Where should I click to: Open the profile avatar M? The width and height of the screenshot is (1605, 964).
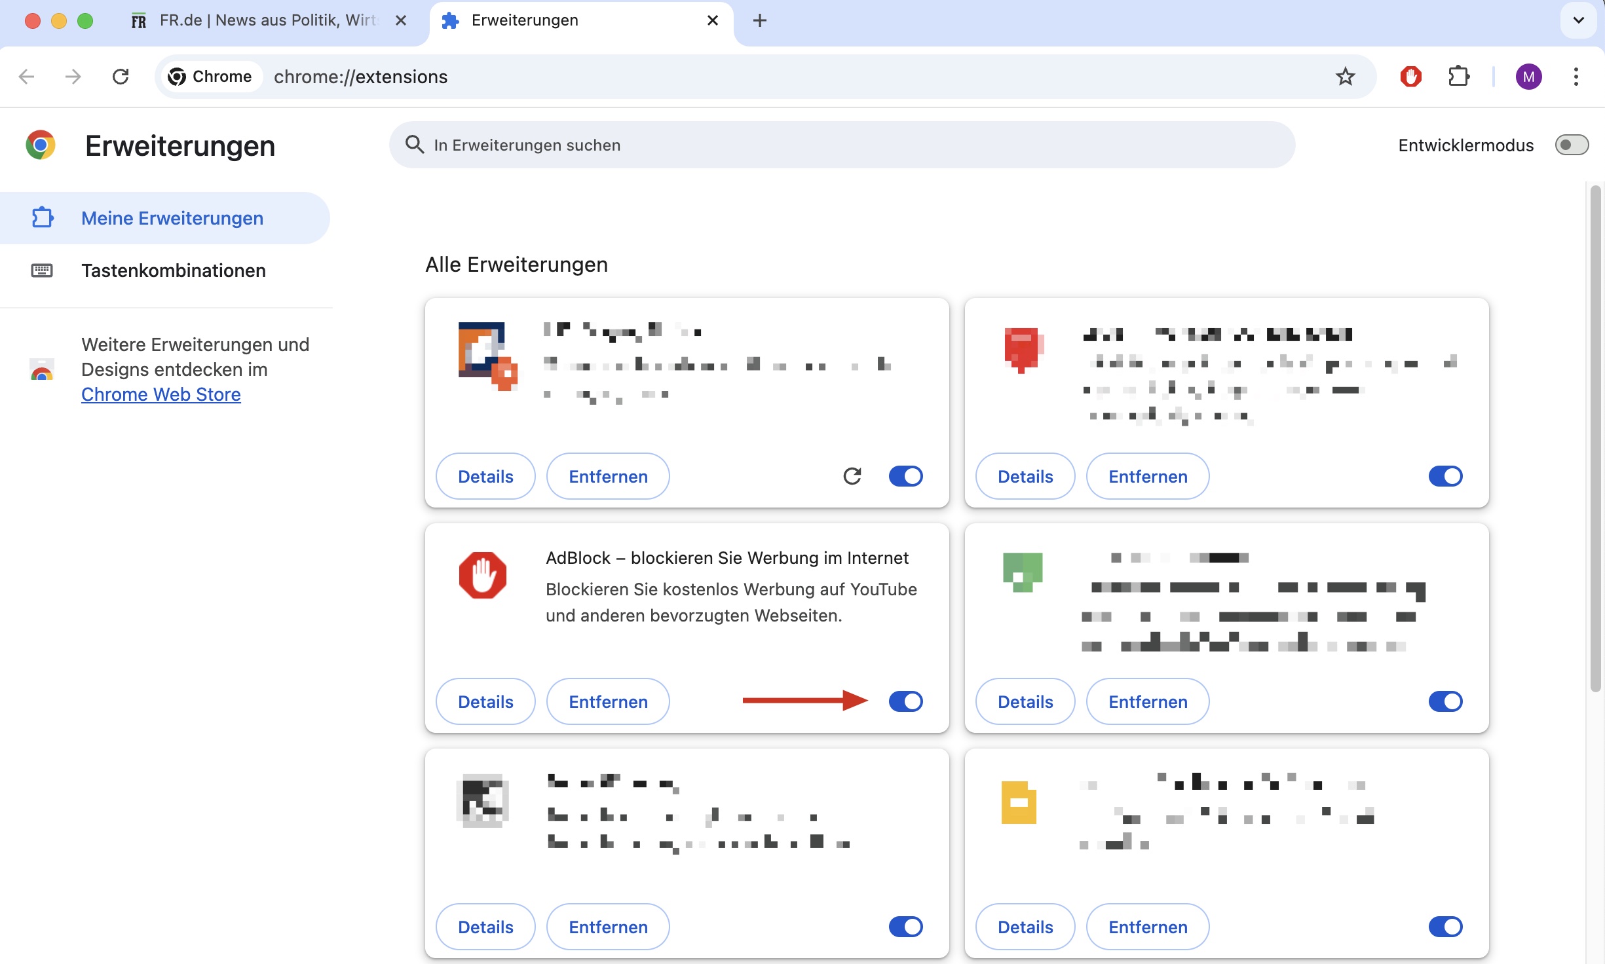(x=1528, y=77)
